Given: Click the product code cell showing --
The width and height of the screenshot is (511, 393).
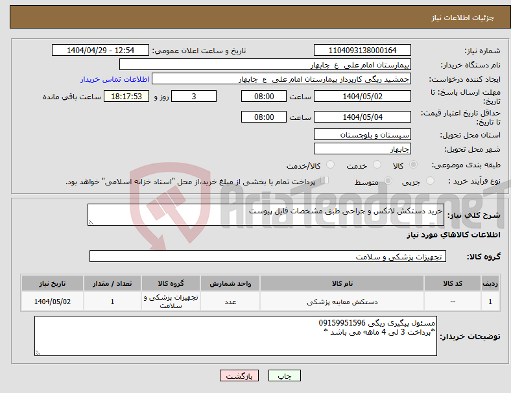Looking at the screenshot, I should coord(453,302).
